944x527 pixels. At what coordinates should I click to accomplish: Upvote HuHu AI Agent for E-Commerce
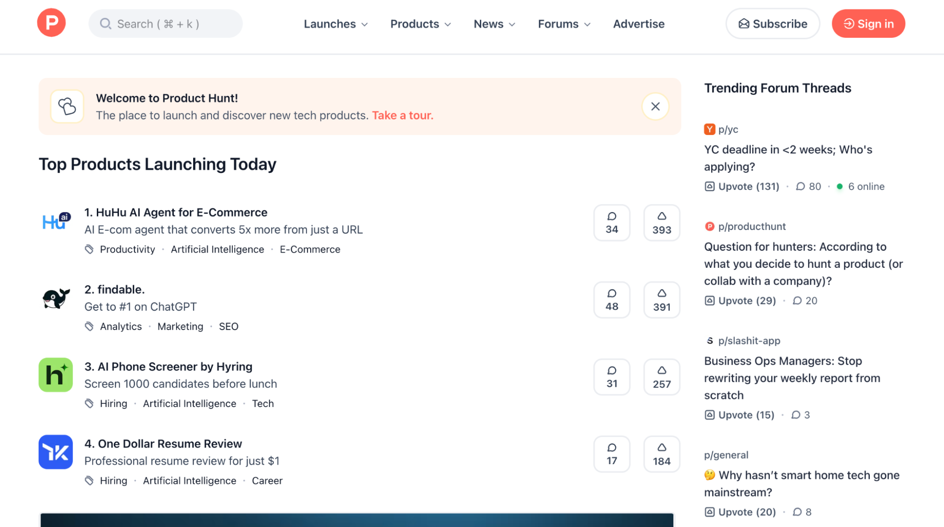point(661,222)
